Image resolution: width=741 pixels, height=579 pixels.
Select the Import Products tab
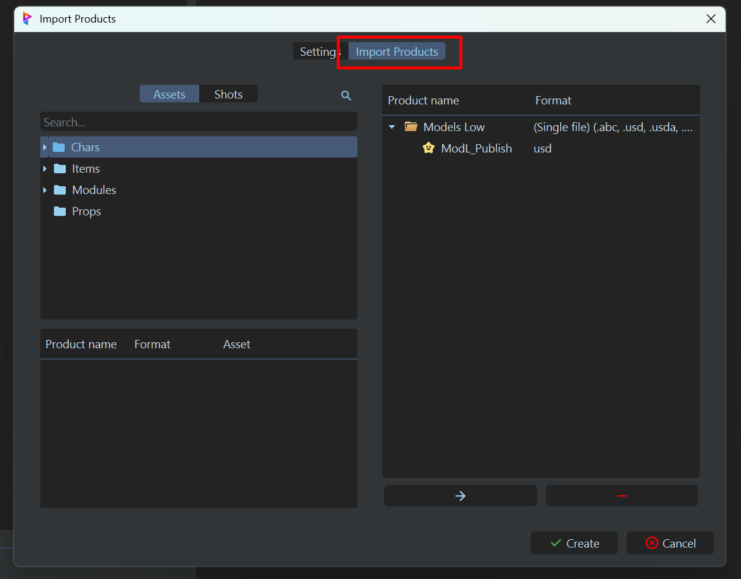coord(397,52)
